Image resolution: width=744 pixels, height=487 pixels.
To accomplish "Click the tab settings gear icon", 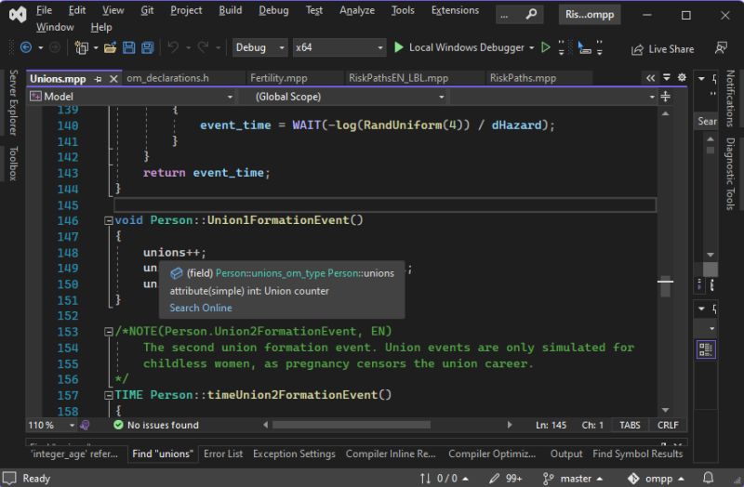I will [682, 77].
